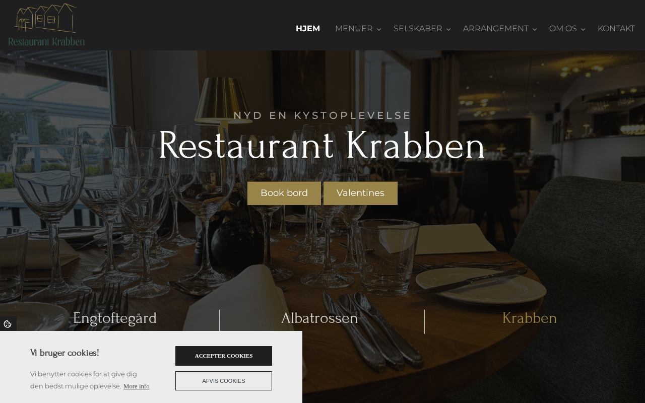The image size is (645, 403).
Task: Click the Valentines button
Action: (360, 193)
